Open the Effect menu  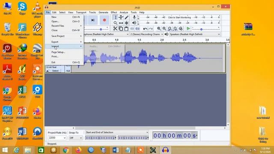point(114,12)
